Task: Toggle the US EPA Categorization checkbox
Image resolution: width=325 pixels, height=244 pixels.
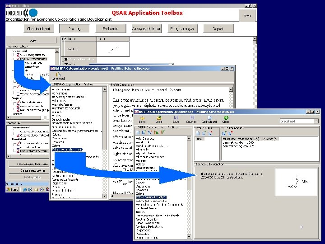Action: coord(18,59)
